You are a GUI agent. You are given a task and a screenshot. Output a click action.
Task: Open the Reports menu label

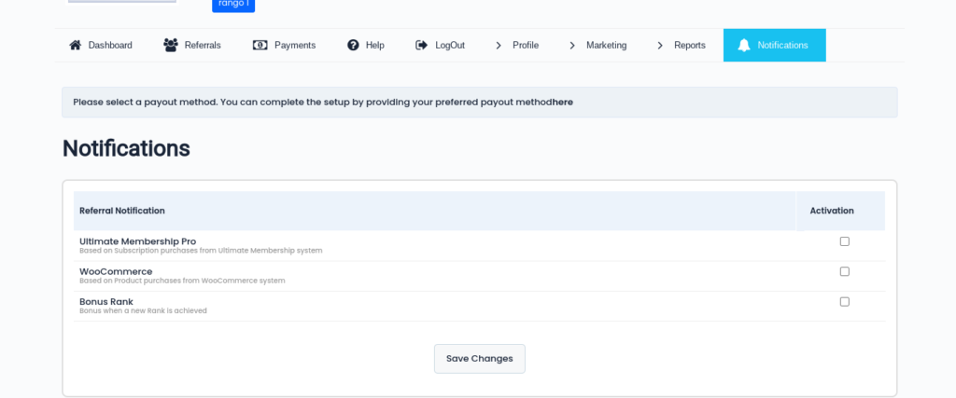pos(690,45)
